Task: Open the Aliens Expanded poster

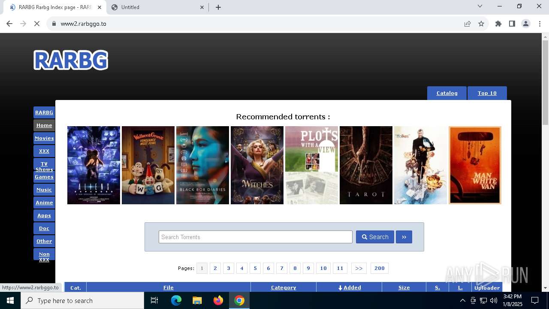Action: pyautogui.click(x=94, y=165)
